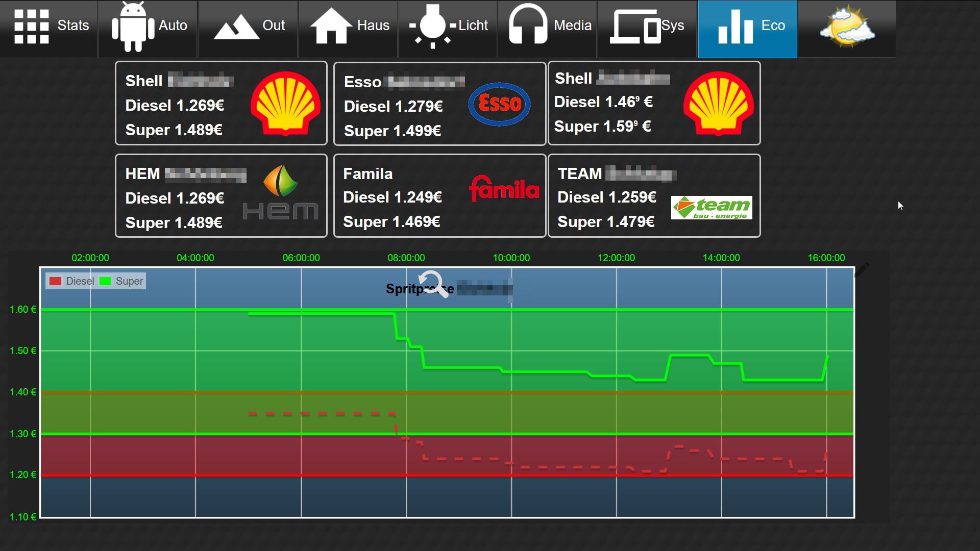980x551 pixels.
Task: Click the 02:00:00 time axis label
Action: click(x=90, y=258)
